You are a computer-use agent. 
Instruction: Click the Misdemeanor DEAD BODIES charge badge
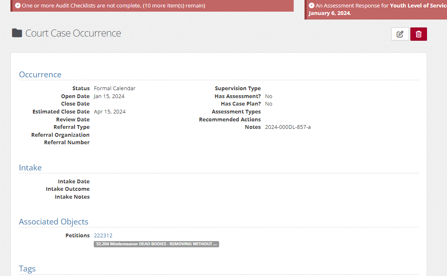pyautogui.click(x=156, y=244)
